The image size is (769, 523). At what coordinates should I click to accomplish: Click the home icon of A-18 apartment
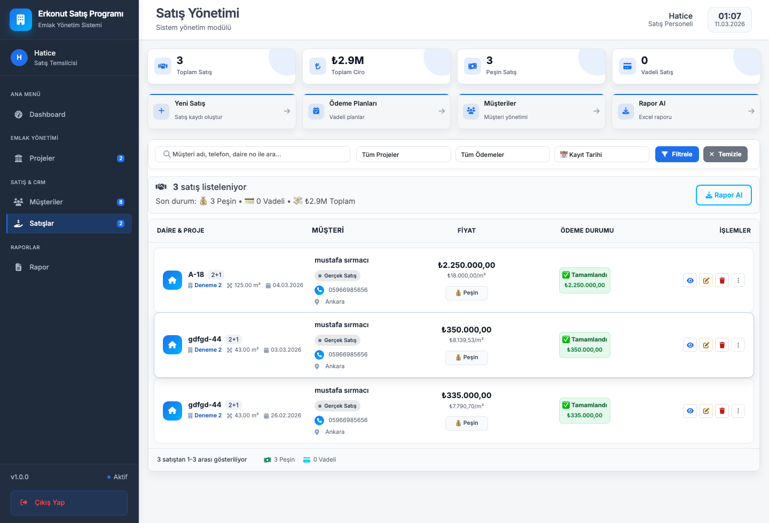point(172,280)
